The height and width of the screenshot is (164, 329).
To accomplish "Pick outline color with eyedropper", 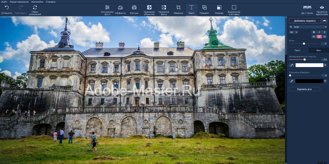I will (292, 81).
